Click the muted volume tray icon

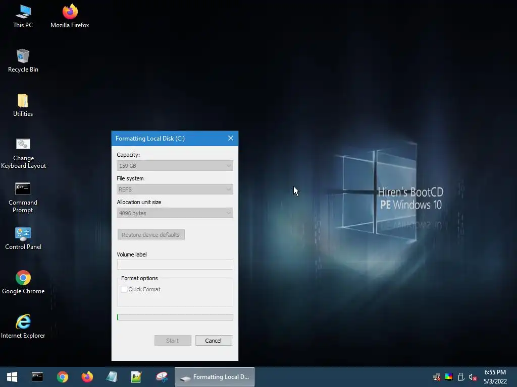tap(473, 377)
